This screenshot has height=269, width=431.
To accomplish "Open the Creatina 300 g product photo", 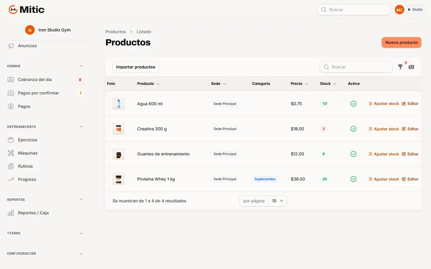I will coord(119,129).
